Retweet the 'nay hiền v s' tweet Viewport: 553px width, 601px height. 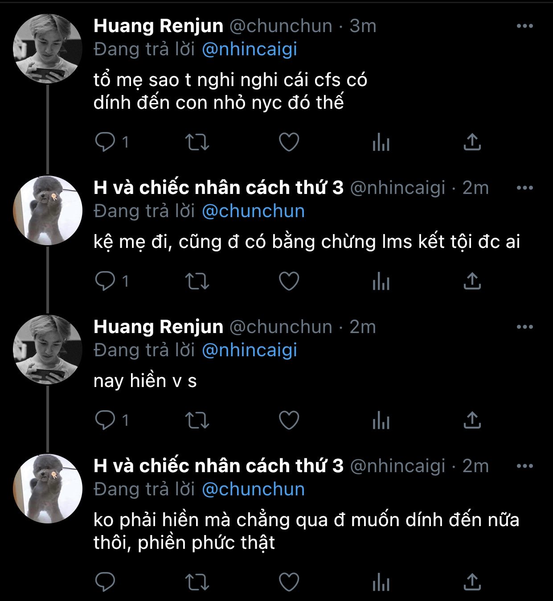(x=197, y=420)
